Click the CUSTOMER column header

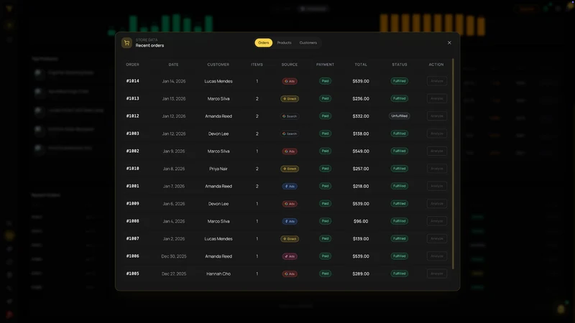218,65
